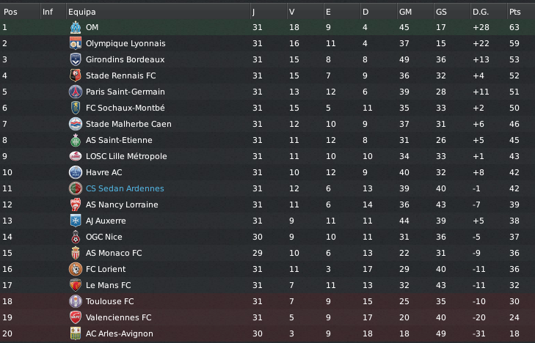Click the AJ Auxerre crest icon
535x343 pixels.
(x=74, y=221)
